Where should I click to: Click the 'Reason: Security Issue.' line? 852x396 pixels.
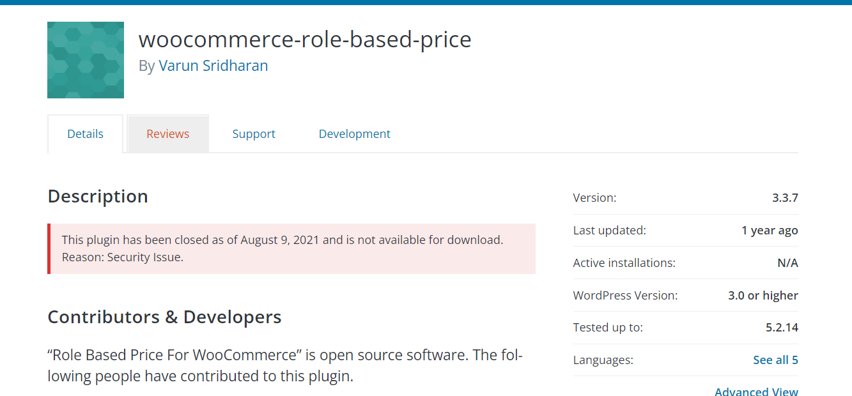point(123,257)
